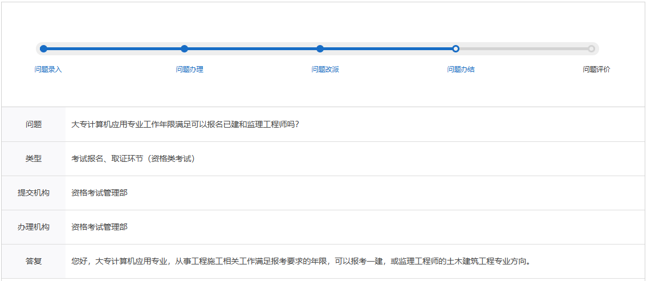Click gray progress track between 问题办结 and 问题评价
Screen dimensions: 647x281
click(523, 49)
